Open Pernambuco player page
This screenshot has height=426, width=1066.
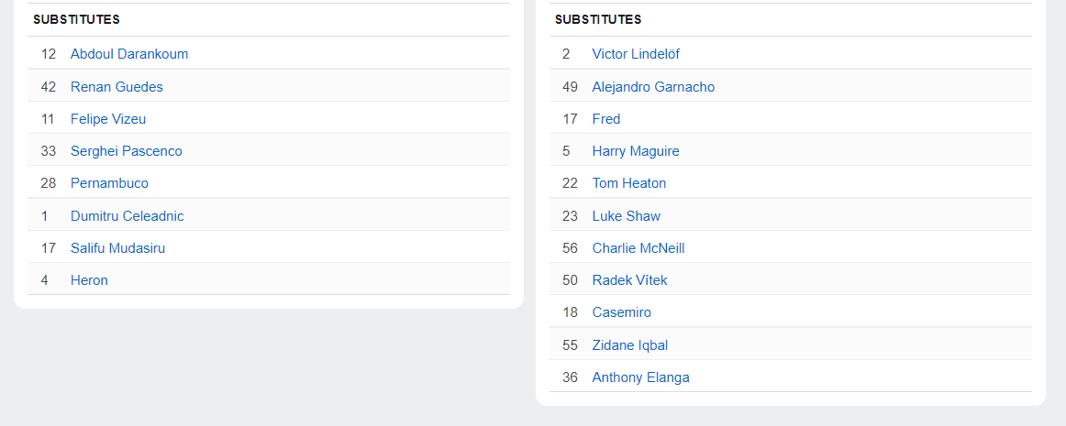point(109,183)
